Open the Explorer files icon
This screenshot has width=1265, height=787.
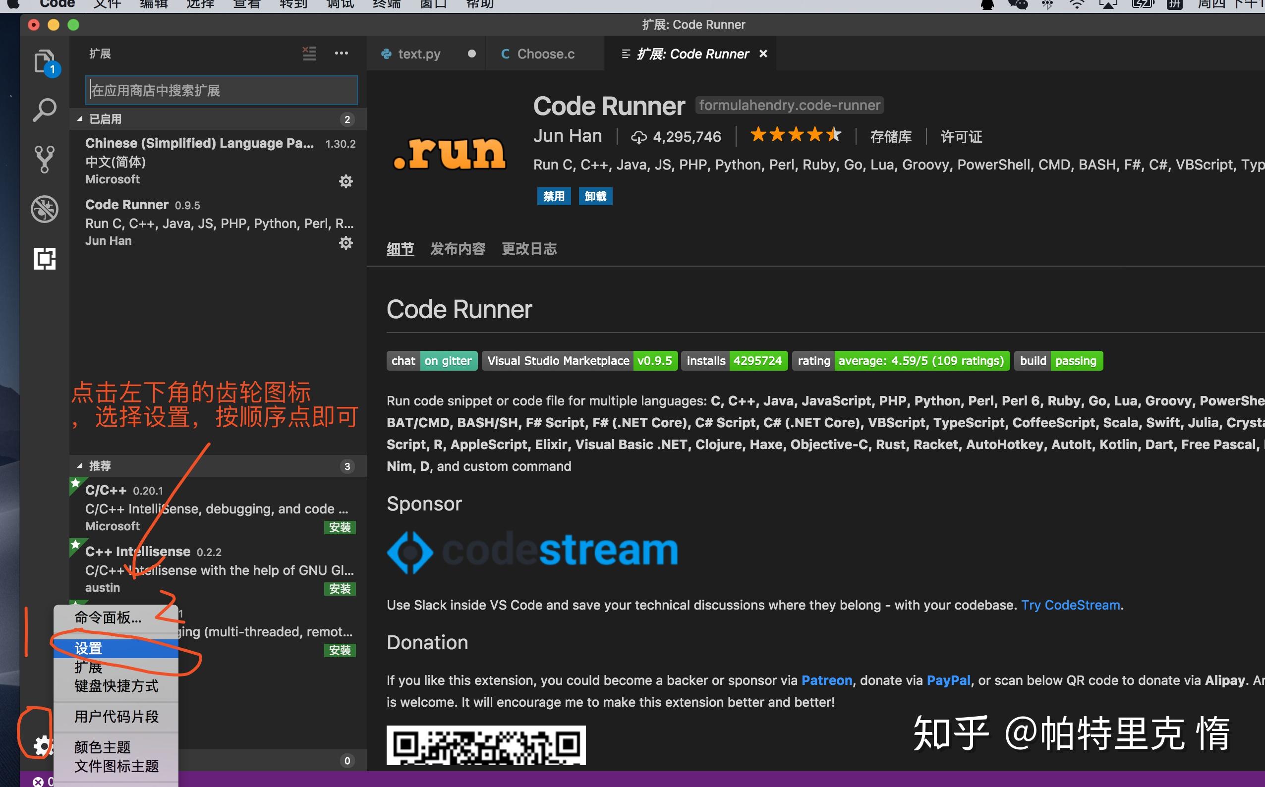[x=44, y=62]
